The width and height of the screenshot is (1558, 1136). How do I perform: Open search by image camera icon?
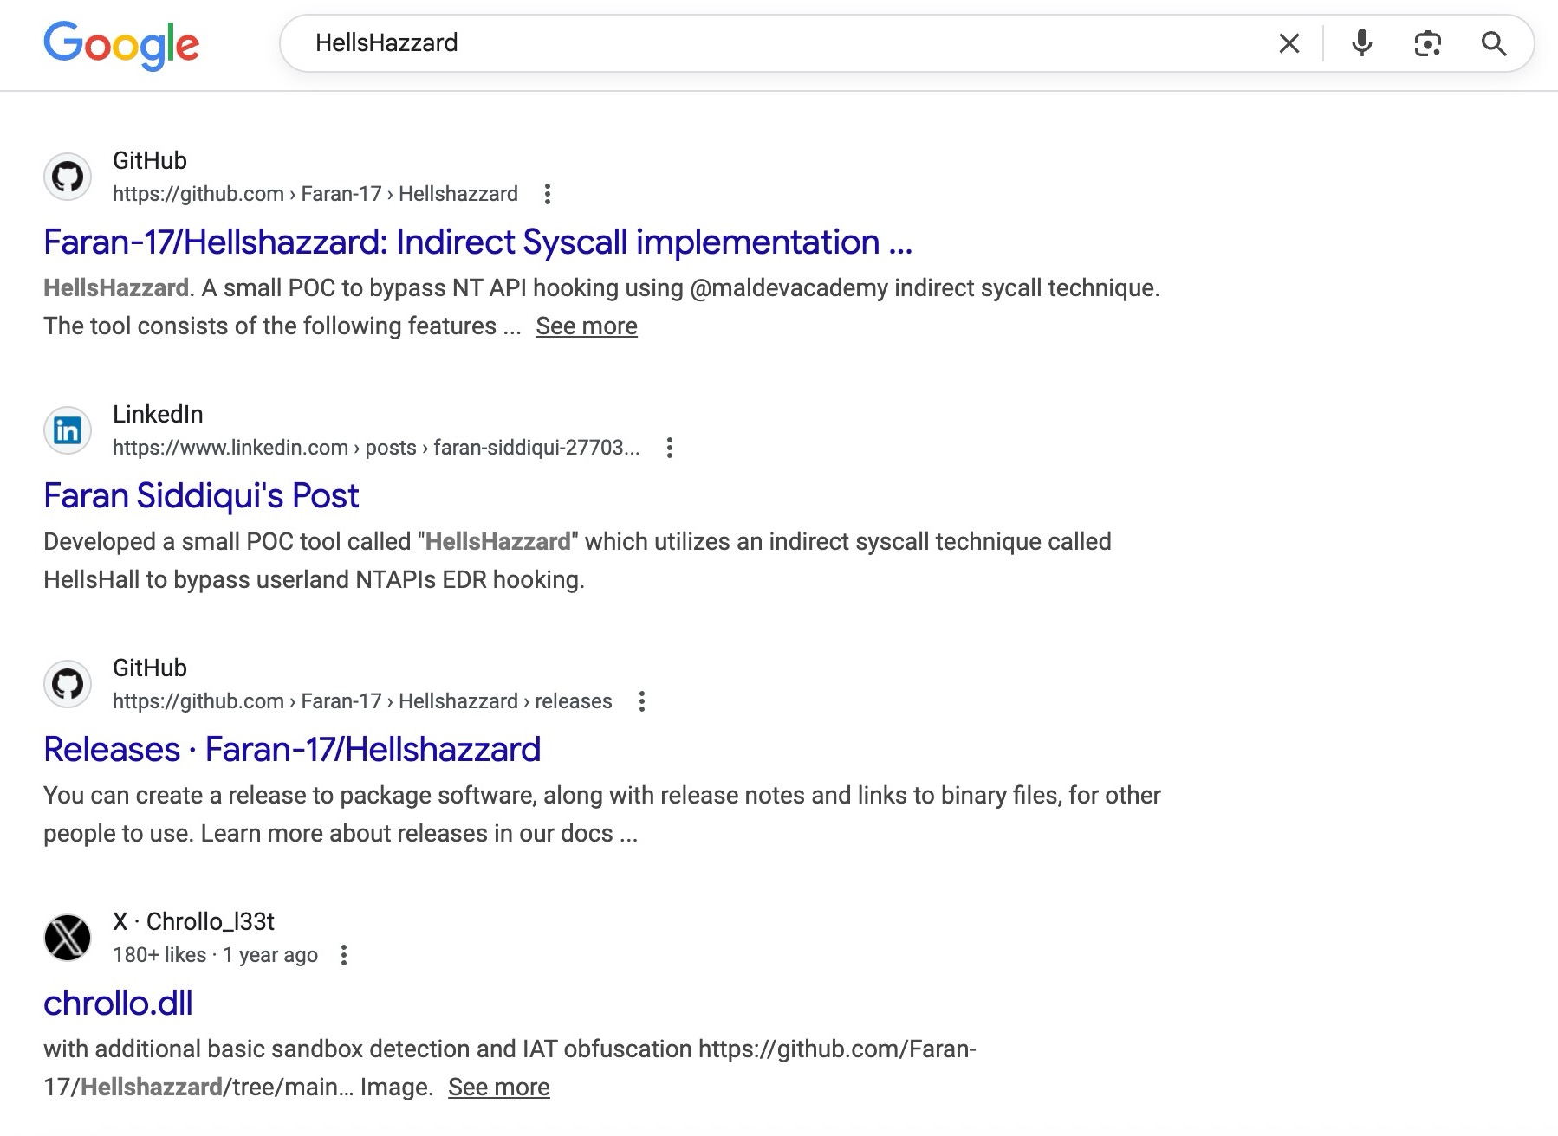click(x=1427, y=43)
